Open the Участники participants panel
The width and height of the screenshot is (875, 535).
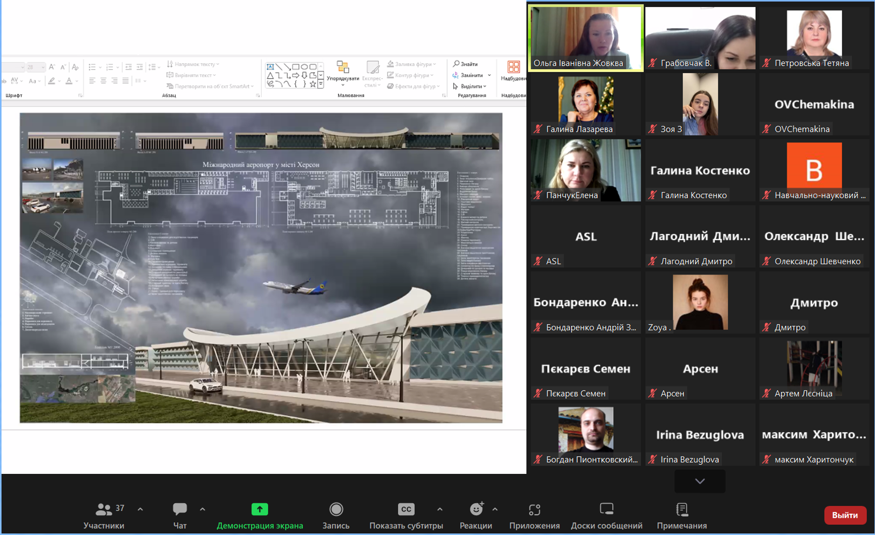pos(104,515)
